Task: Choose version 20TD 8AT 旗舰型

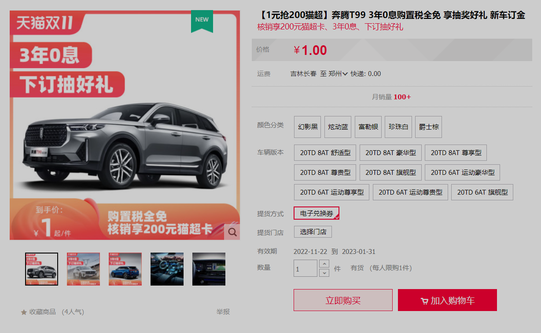Action: click(x=390, y=173)
